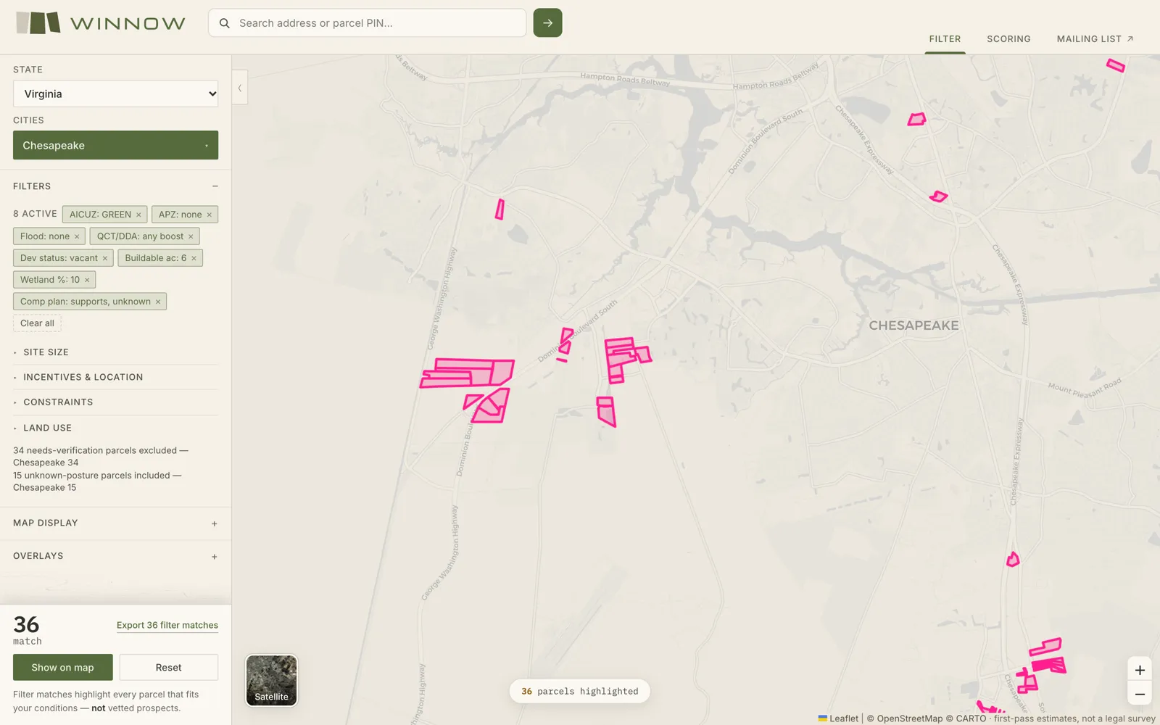Click Export 36 filter matches link

167,625
